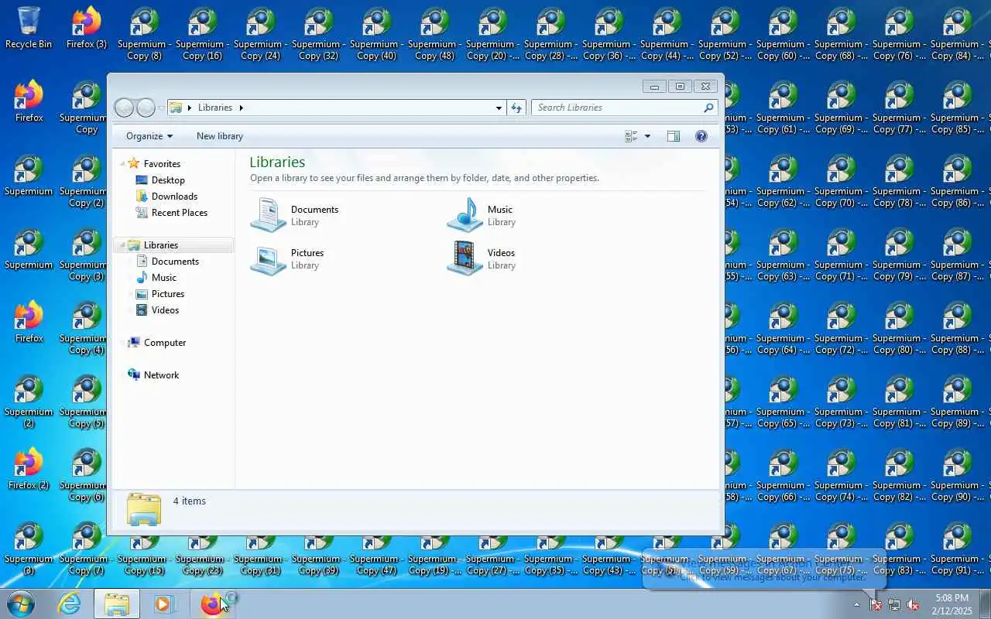Launch Internet Explorer from taskbar
Screen dimensions: 991x619
point(70,604)
